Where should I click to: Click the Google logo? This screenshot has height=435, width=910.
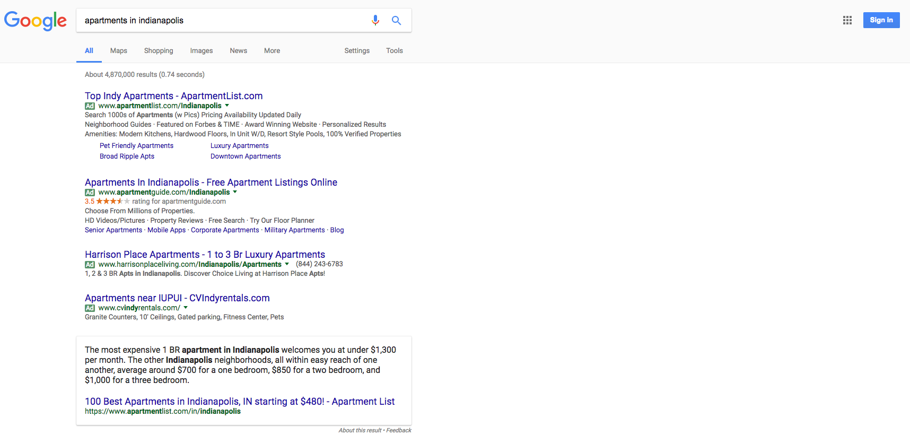point(36,21)
